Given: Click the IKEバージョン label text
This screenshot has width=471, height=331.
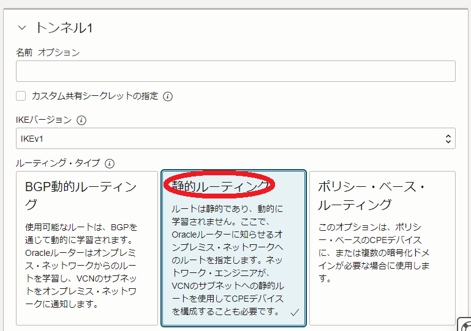Looking at the screenshot, I should point(44,120).
